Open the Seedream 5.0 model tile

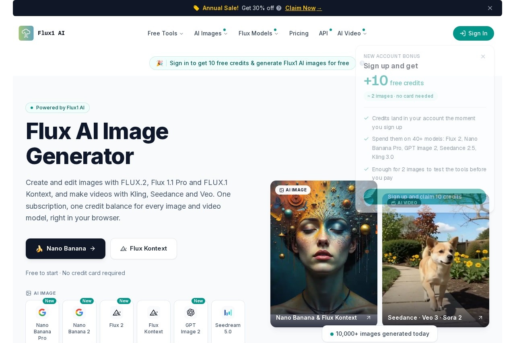click(x=228, y=322)
